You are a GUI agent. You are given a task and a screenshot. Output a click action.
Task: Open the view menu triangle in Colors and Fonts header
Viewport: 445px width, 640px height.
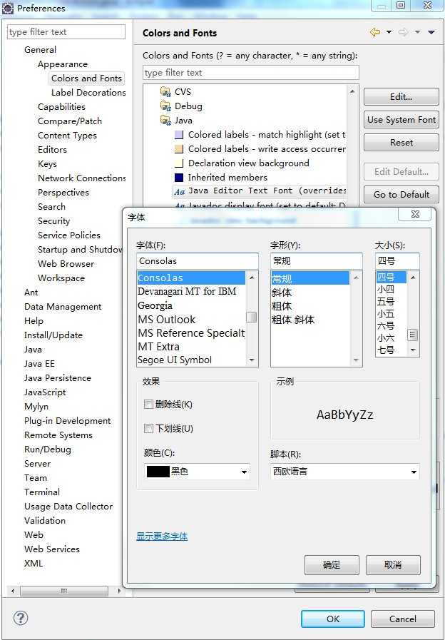431,32
